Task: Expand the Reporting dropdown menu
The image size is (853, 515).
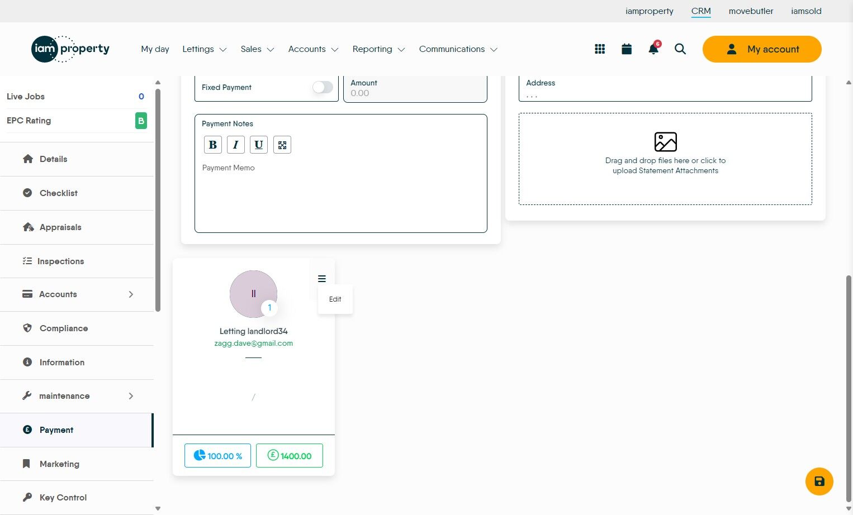Action: coord(378,49)
